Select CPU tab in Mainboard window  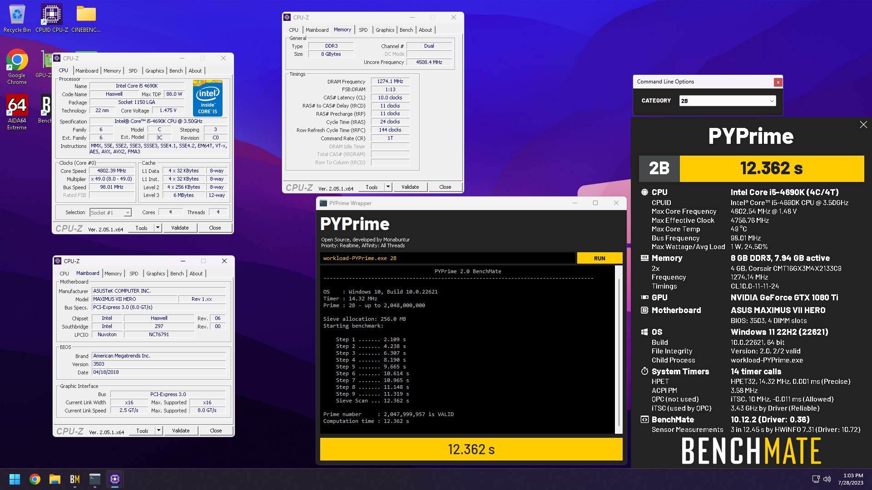(64, 274)
